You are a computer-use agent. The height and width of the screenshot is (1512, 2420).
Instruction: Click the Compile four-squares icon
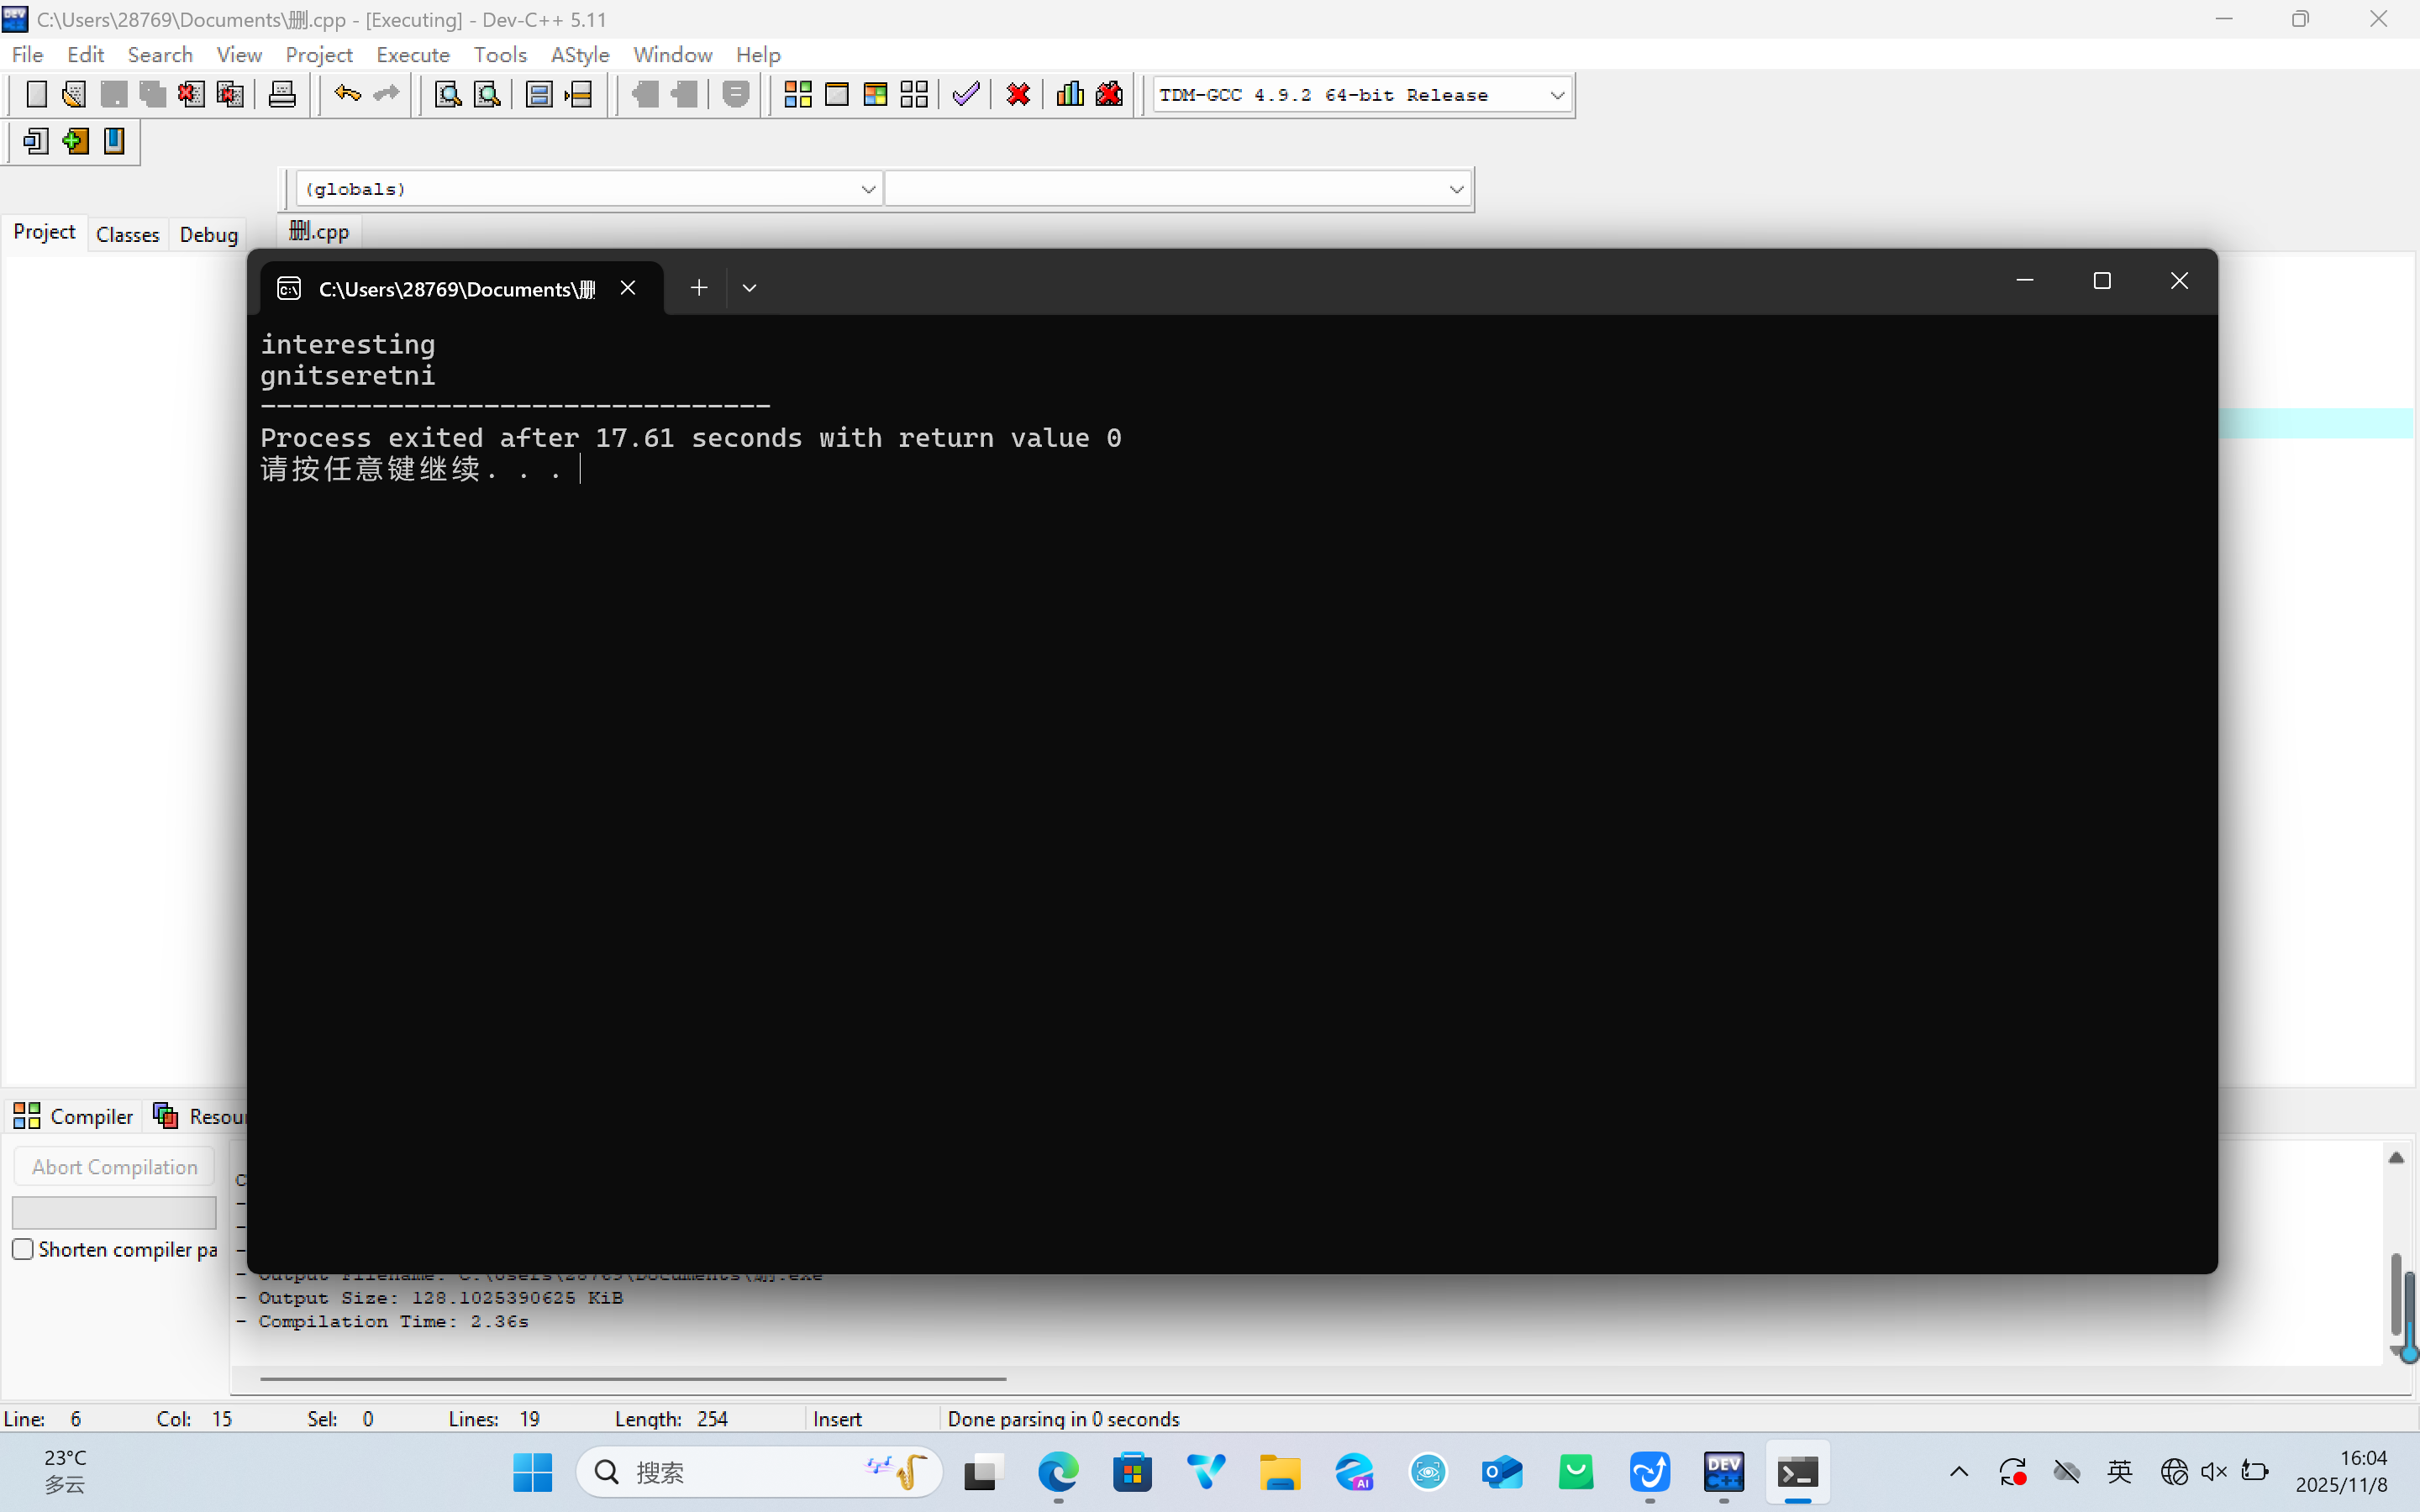click(x=797, y=95)
